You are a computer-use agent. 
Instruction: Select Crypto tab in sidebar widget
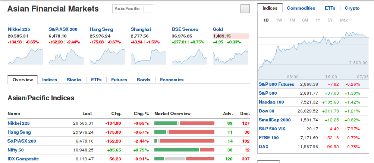[352, 8]
